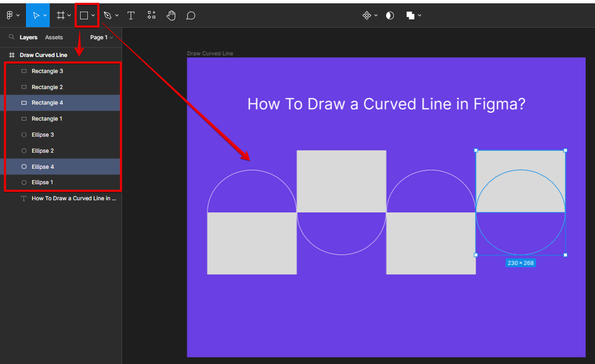Image resolution: width=595 pixels, height=364 pixels.
Task: Toggle the Mask contrast icon
Action: (390, 15)
